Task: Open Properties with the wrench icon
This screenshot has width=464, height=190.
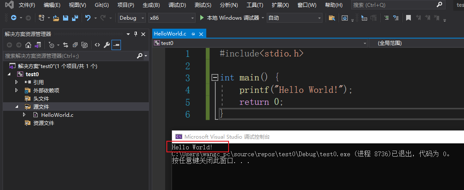Action: point(106,45)
